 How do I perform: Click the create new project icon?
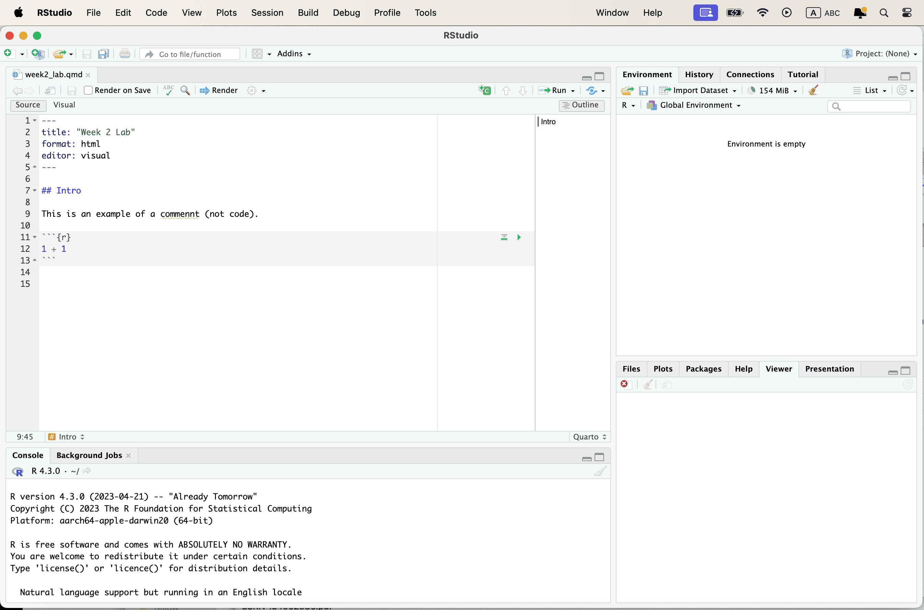38,54
